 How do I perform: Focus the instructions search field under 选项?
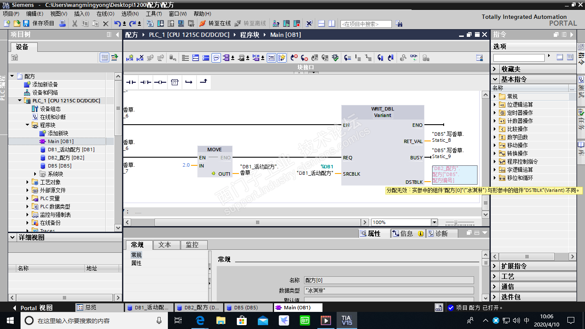[x=519, y=57]
